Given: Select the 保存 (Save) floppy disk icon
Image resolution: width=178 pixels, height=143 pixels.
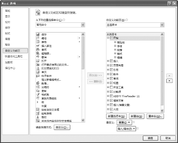Looking at the screenshot, I should pos(38,34).
